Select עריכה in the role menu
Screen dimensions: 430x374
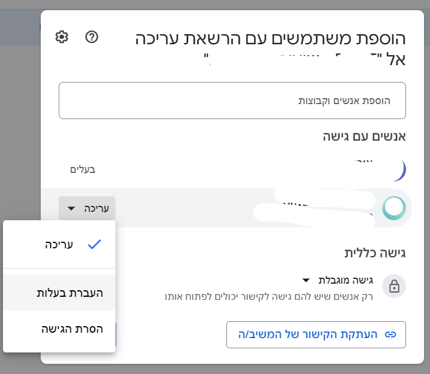(x=59, y=244)
